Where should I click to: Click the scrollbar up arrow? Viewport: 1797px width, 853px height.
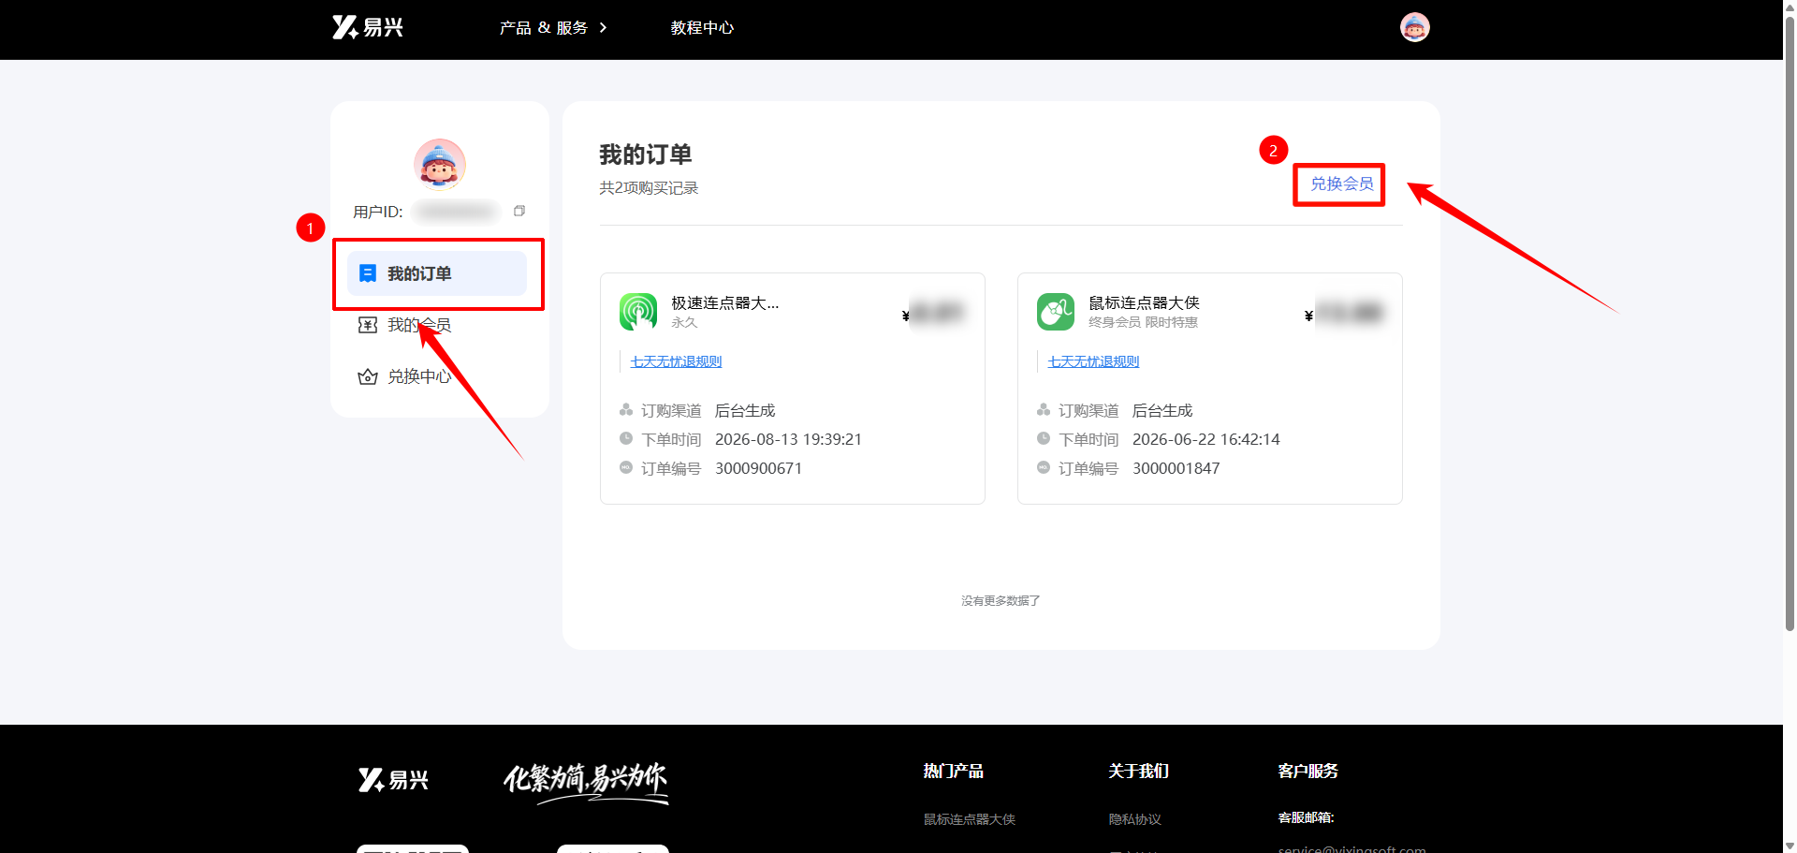point(1790,7)
